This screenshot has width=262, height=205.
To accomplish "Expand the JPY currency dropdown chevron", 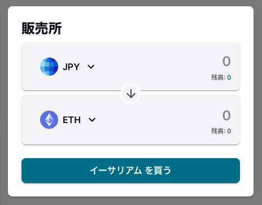I will pos(91,67).
